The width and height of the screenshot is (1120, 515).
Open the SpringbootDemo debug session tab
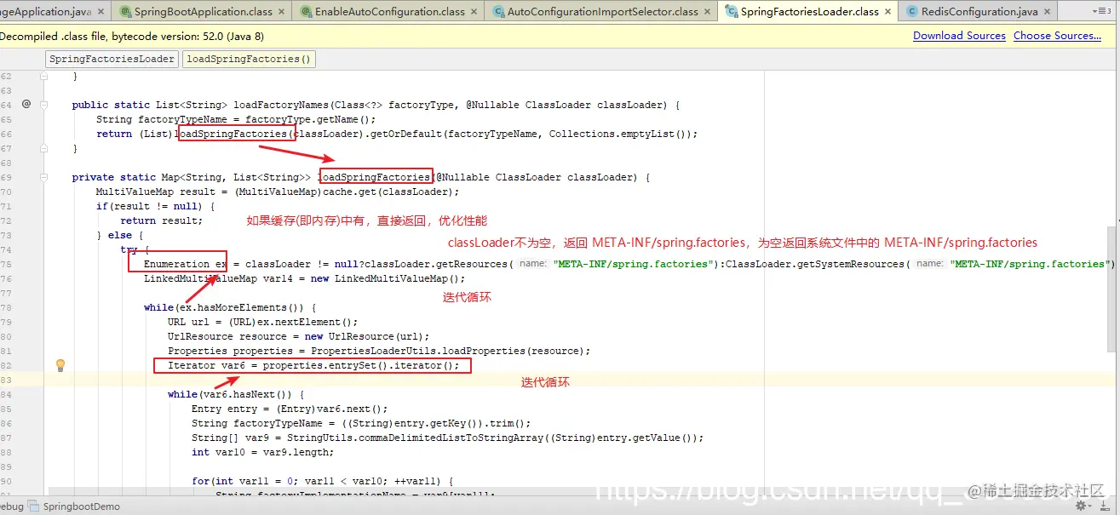tap(73, 506)
